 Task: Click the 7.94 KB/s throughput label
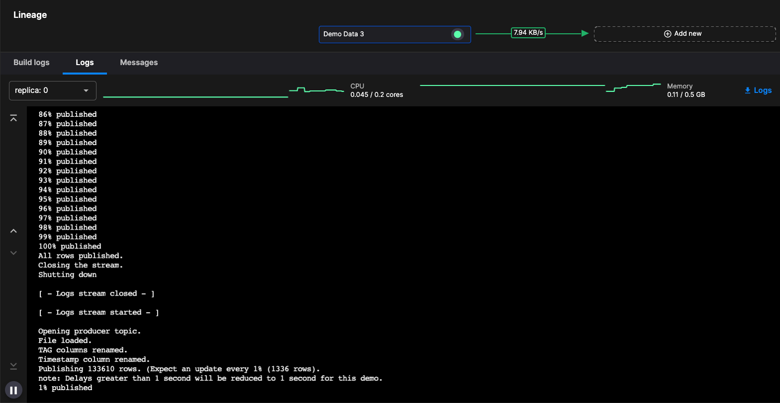[x=528, y=33]
